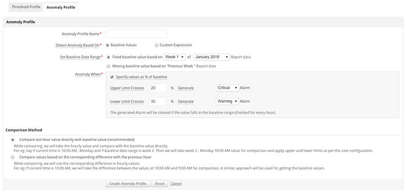Select the Moving baseline value radio option
Image resolution: width=407 pixels, height=192 pixels.
pos(108,66)
